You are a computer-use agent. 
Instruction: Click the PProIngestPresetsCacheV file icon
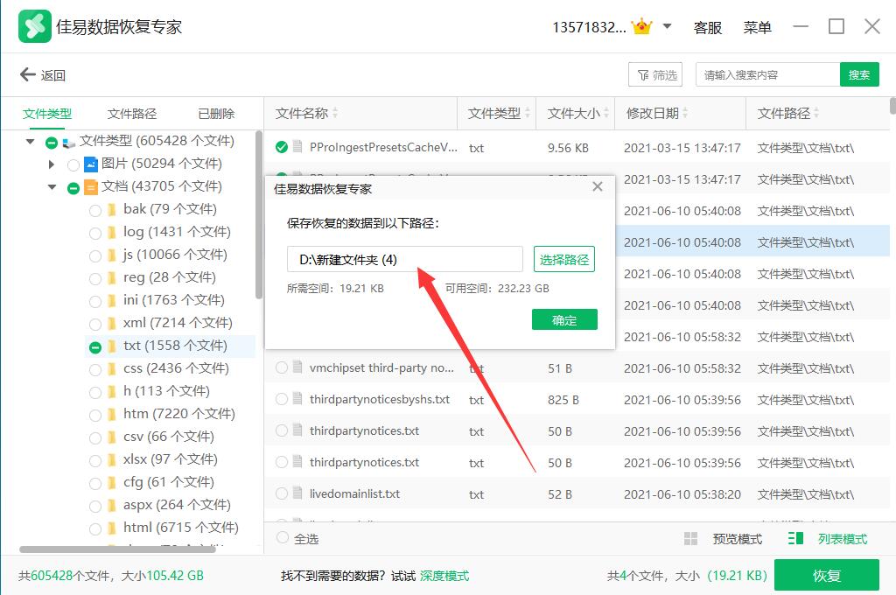[x=297, y=147]
